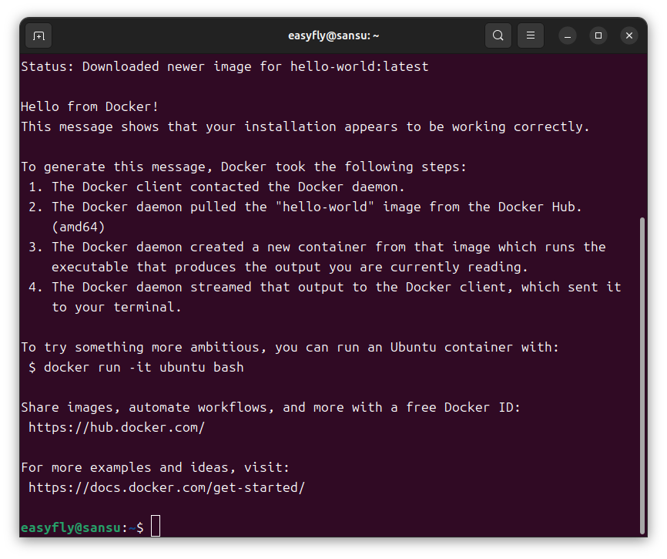Click step 1 'Docker client contacted' line

point(216,187)
